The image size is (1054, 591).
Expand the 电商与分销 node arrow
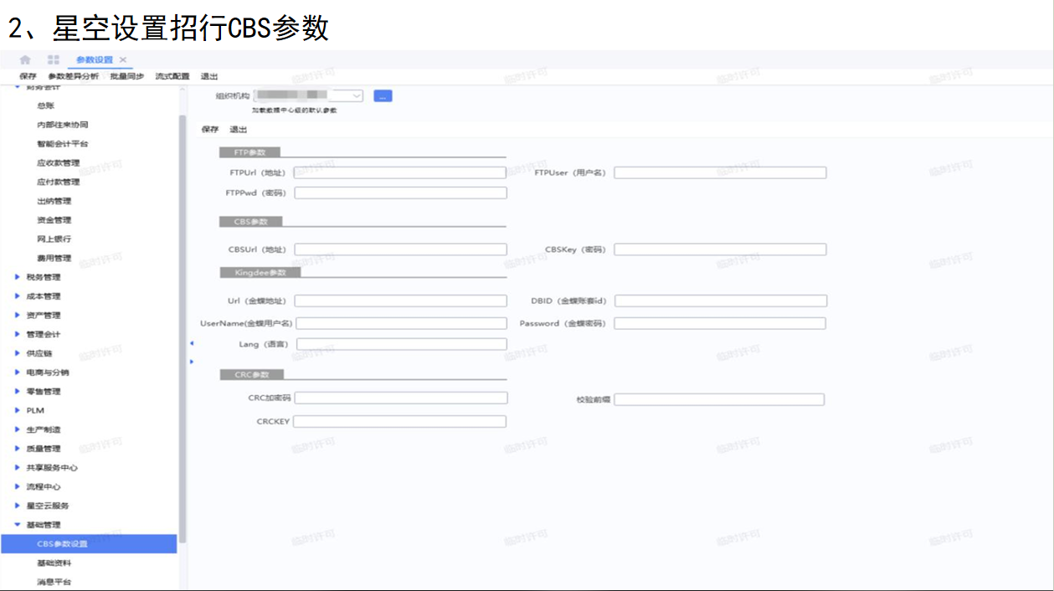coord(18,373)
